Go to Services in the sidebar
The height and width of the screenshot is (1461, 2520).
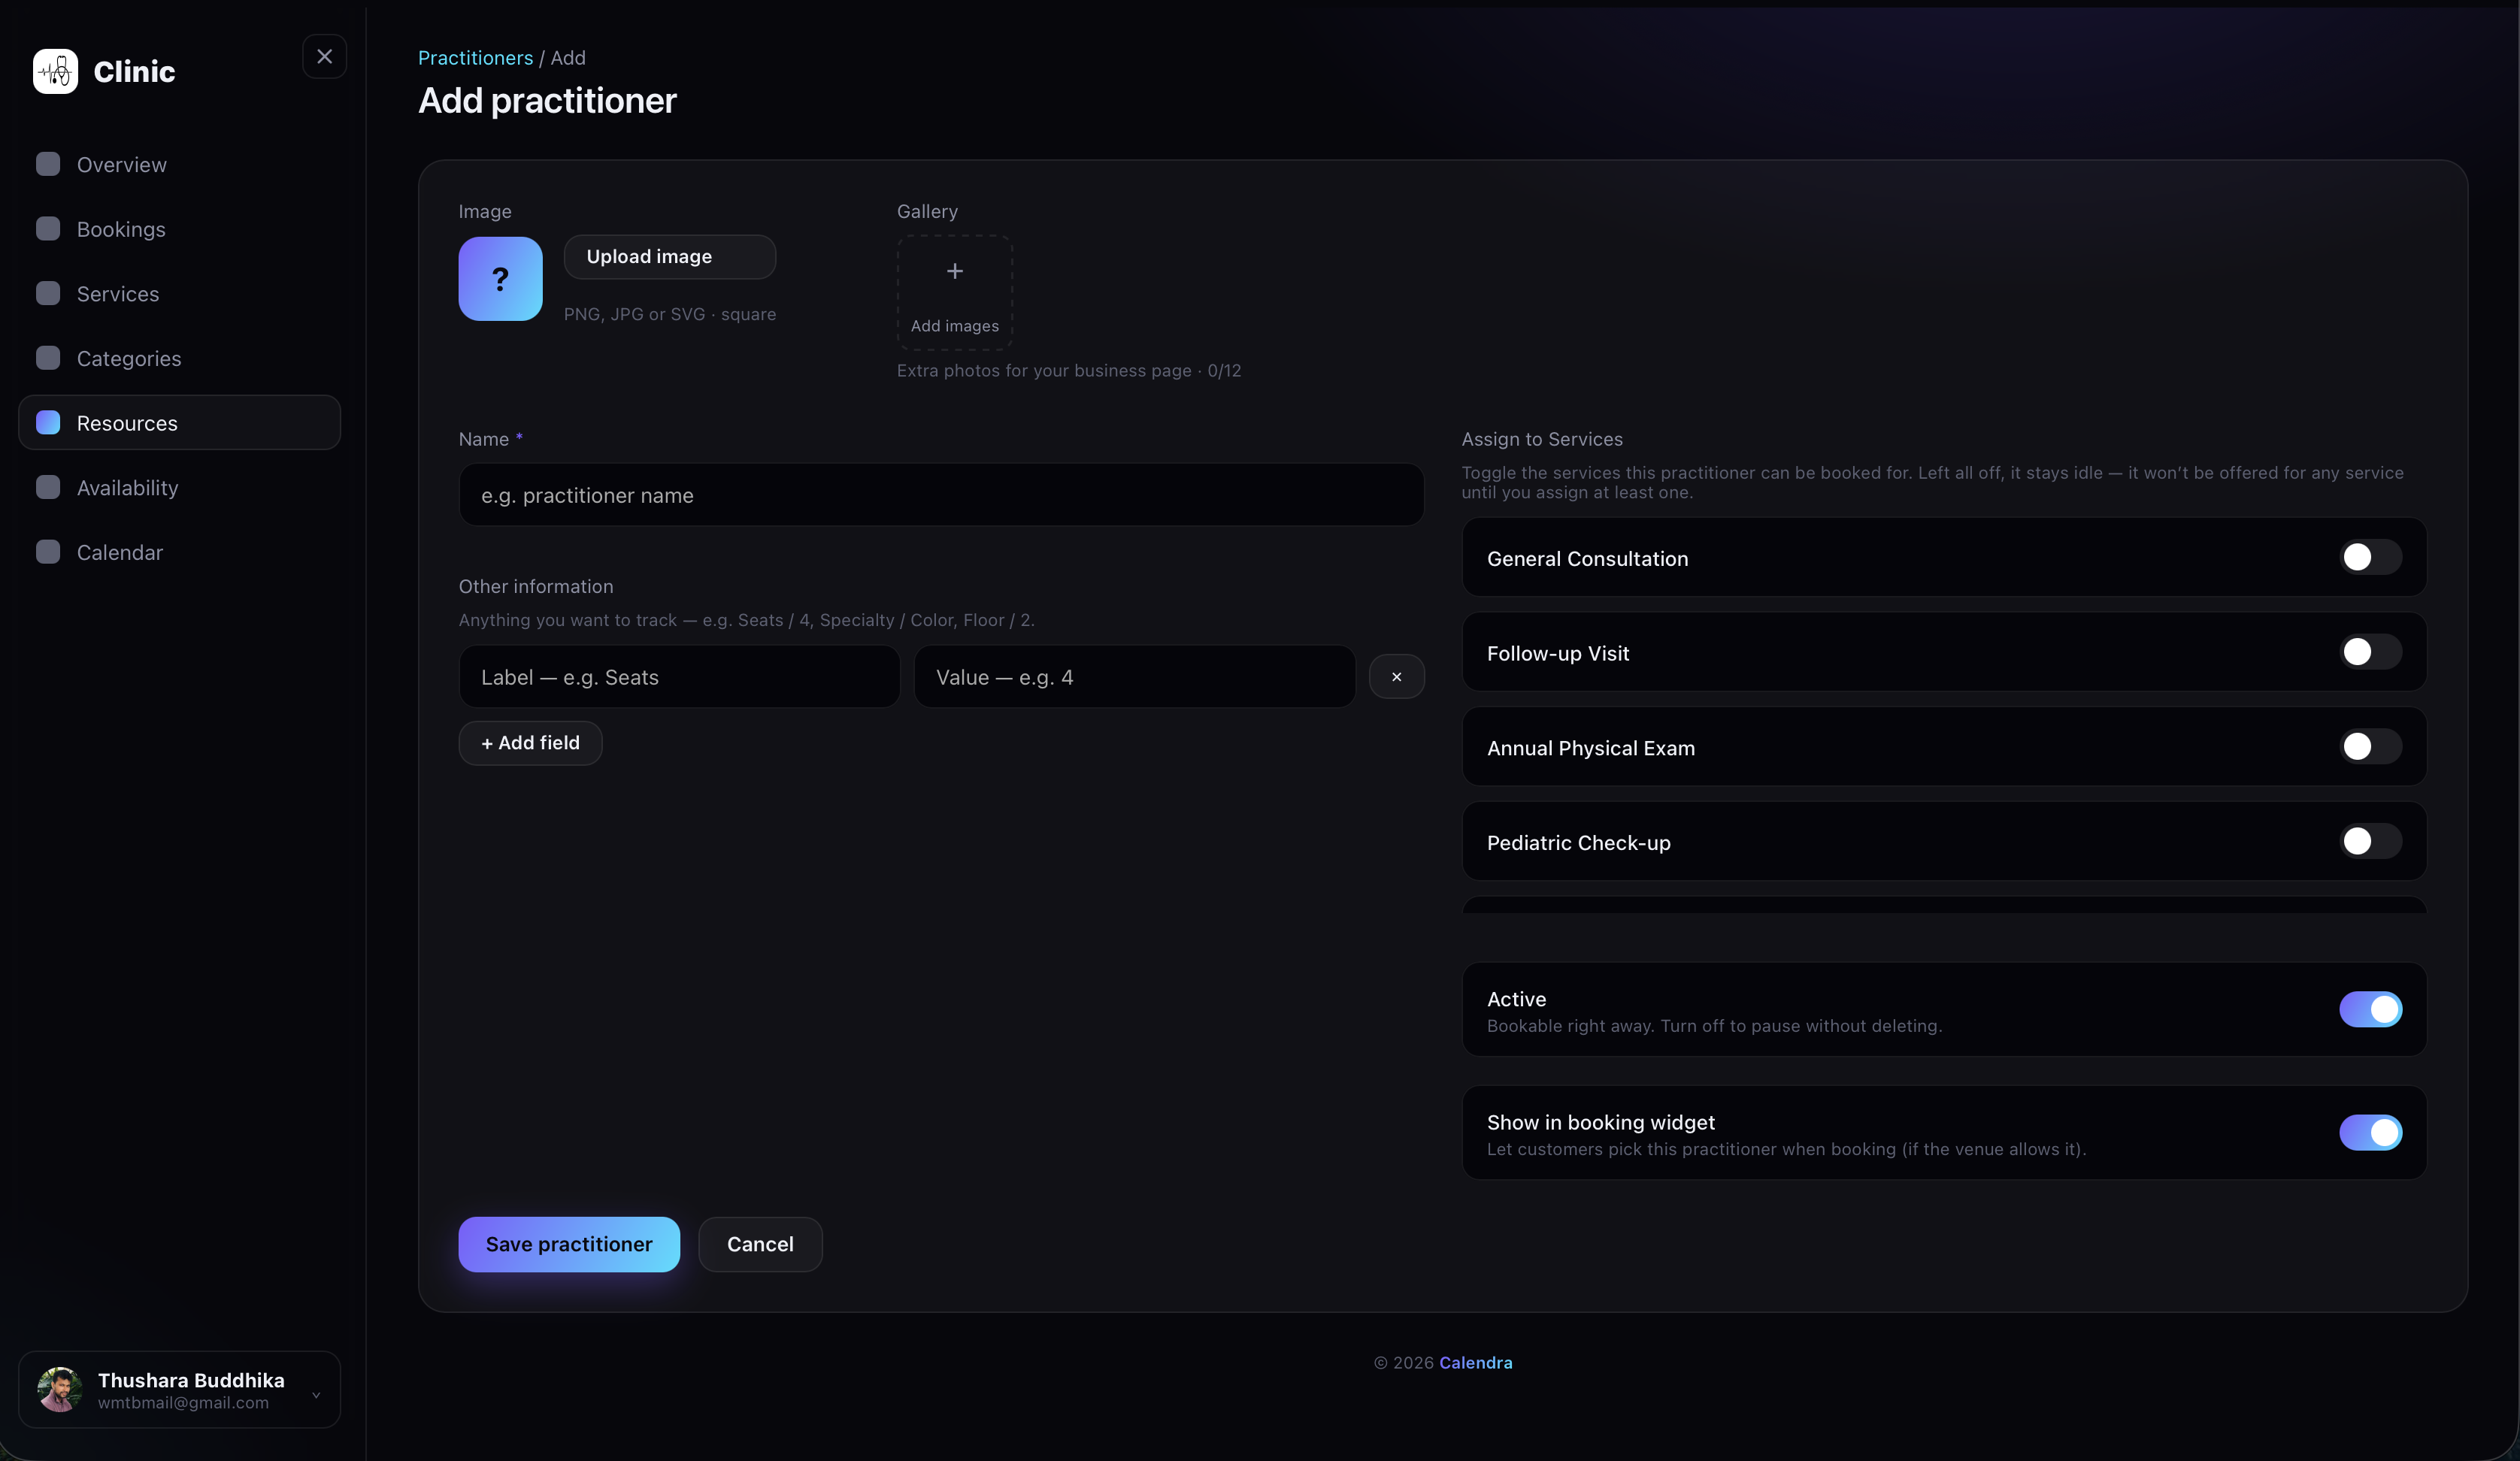coord(179,293)
